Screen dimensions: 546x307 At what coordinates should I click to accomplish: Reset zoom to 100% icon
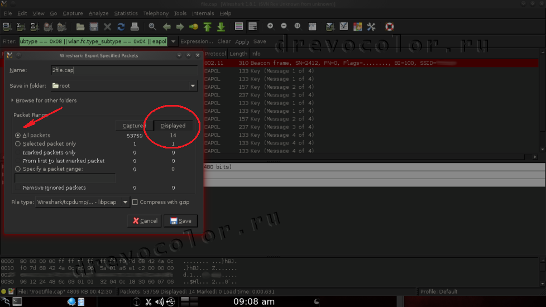tap(298, 26)
